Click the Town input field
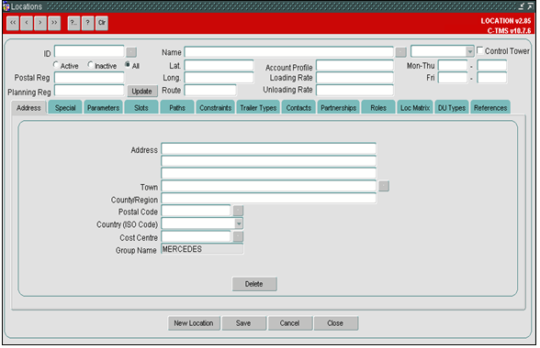This screenshot has height=348, width=540. (x=268, y=186)
